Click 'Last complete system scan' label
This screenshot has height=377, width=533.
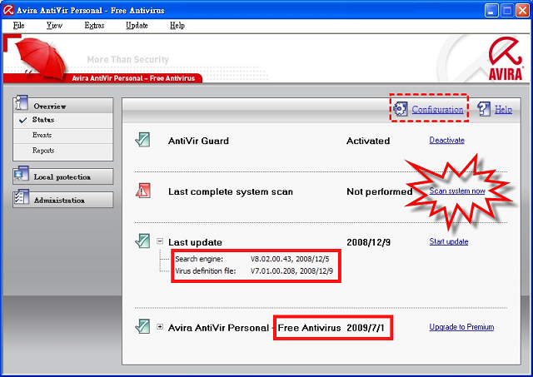[231, 192]
